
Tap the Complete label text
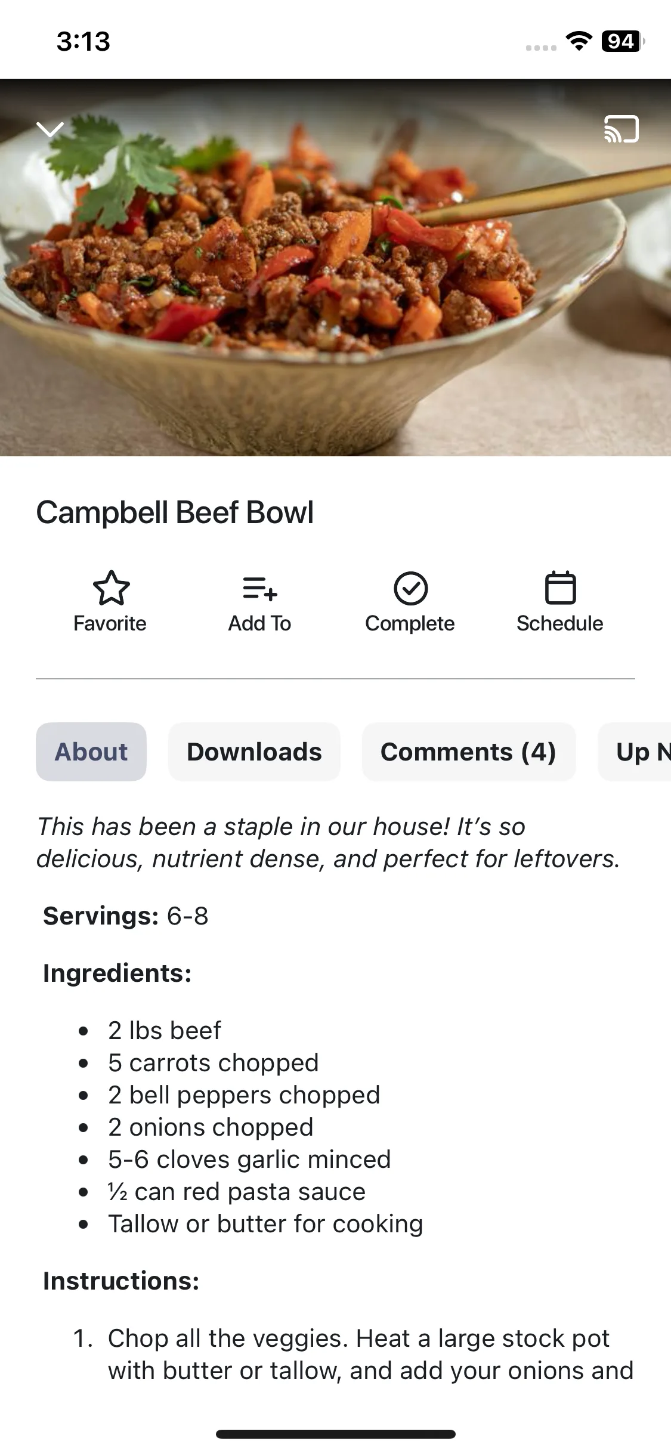tap(410, 623)
